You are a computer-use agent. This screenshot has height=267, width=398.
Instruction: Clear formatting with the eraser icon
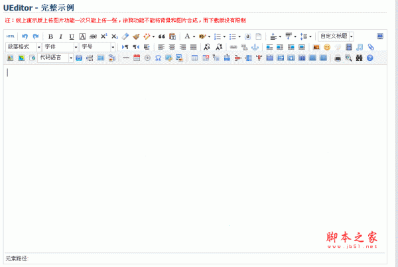125,36
